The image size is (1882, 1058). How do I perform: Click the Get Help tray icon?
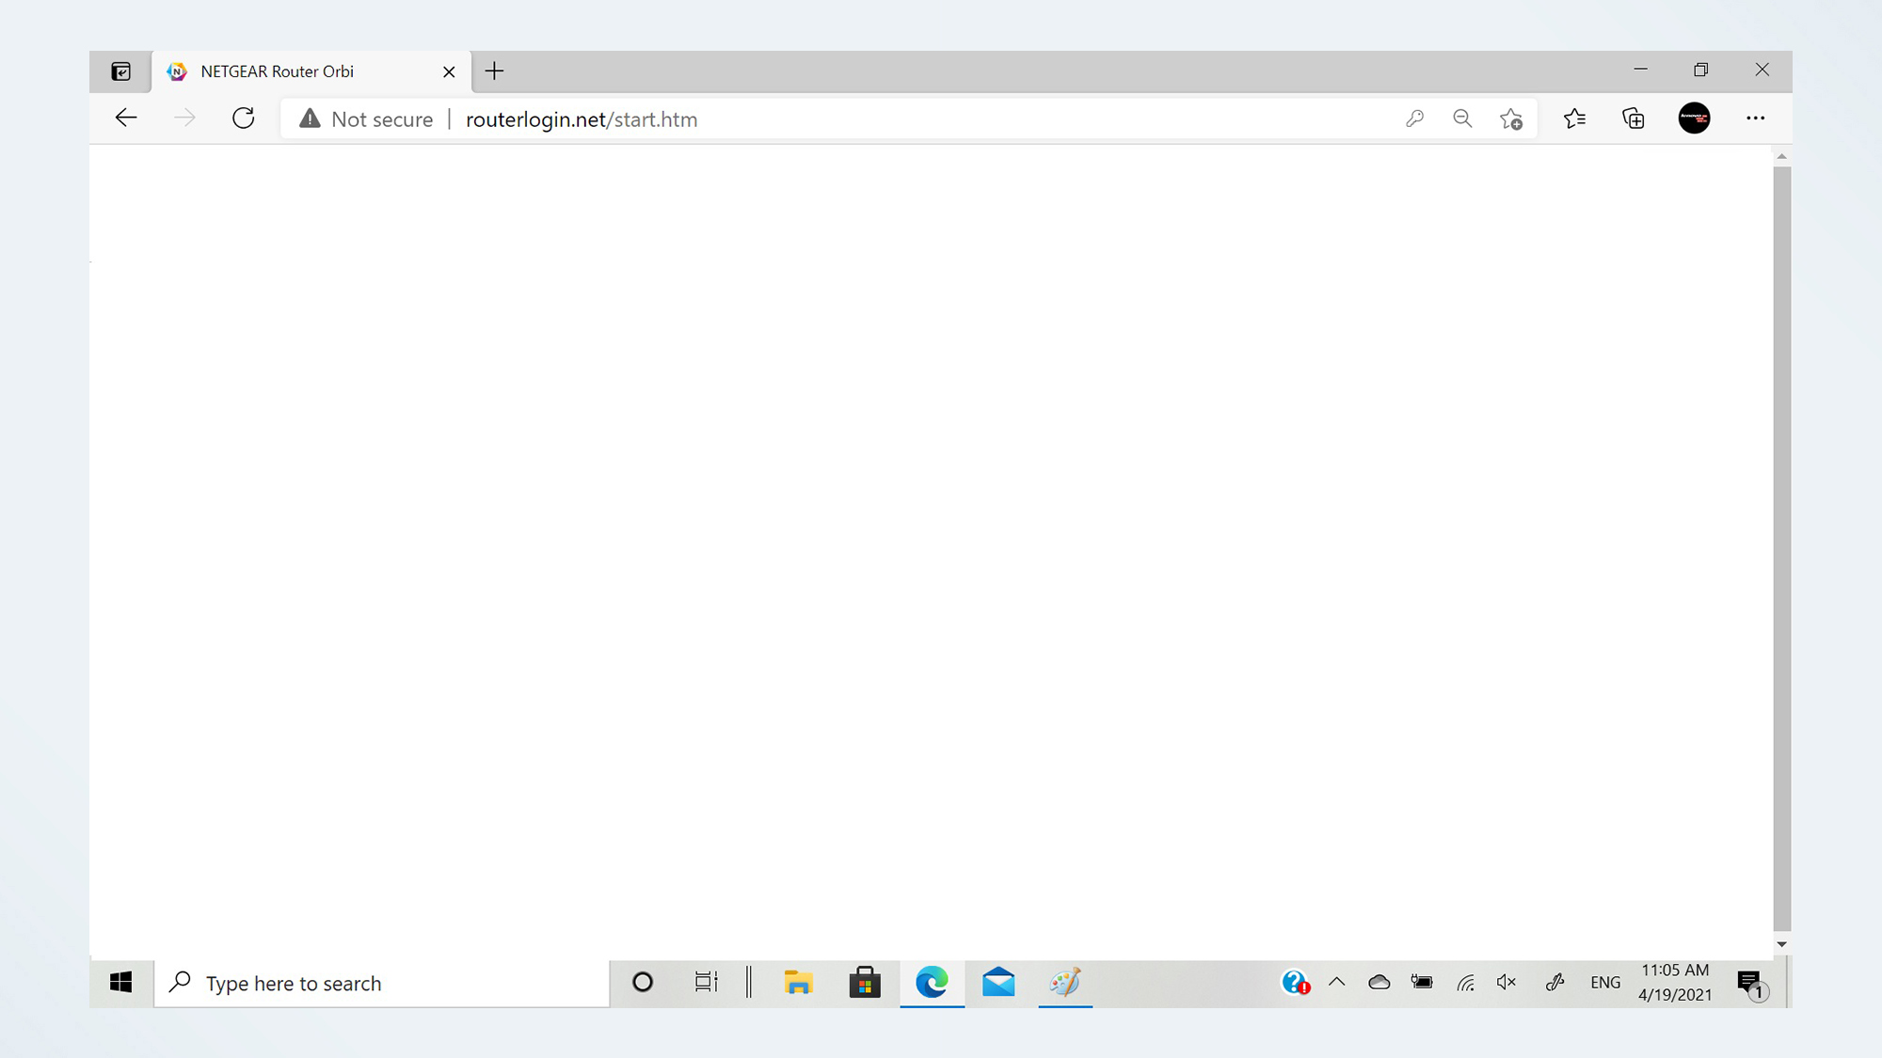(1296, 983)
